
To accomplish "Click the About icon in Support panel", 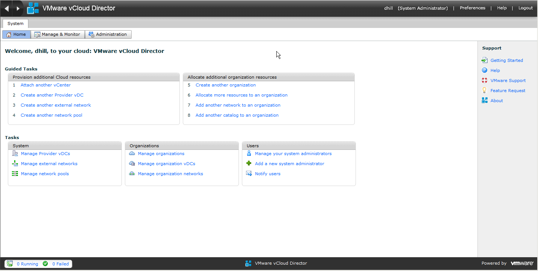I will coord(485,101).
